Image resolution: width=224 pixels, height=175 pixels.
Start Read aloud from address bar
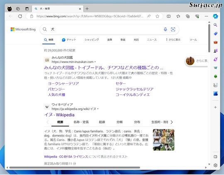pos(149,16)
